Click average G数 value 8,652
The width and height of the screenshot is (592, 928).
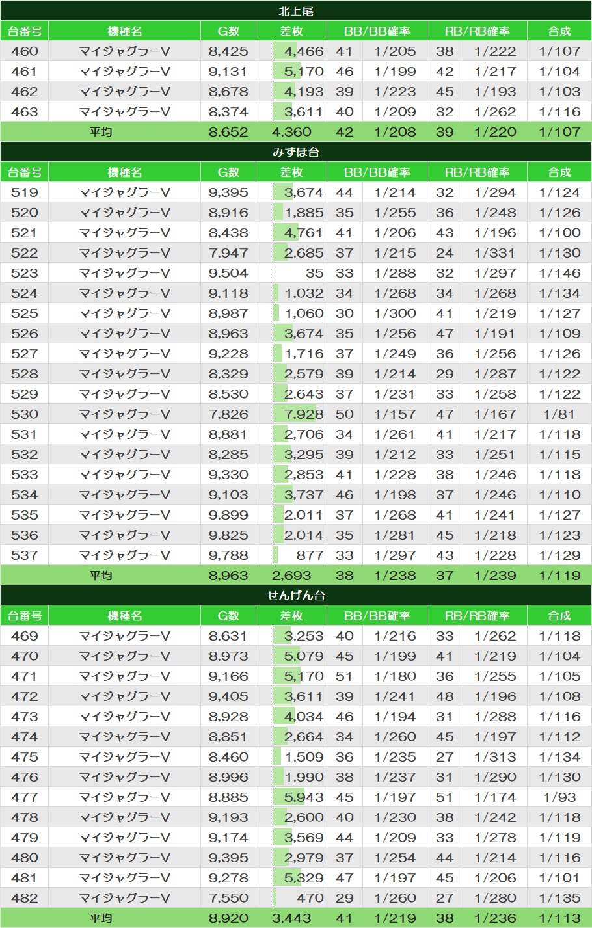point(228,132)
